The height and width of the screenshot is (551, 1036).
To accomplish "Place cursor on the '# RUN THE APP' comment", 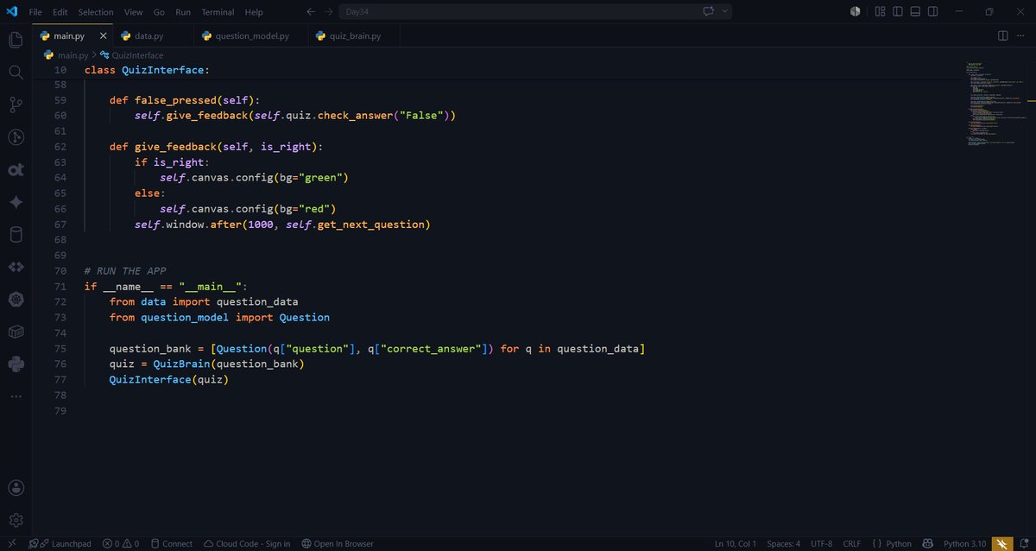I will click(x=125, y=271).
